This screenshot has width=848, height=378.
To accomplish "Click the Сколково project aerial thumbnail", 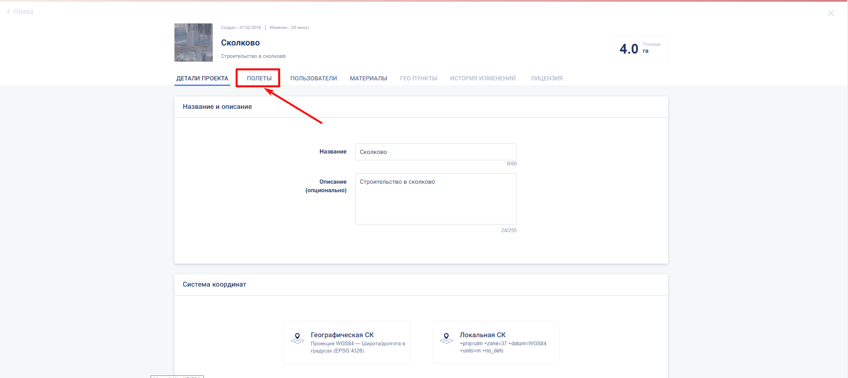I will 193,43.
